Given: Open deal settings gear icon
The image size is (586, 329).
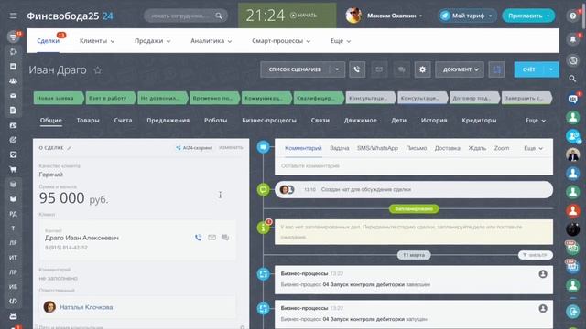Looking at the screenshot, I should (x=422, y=69).
